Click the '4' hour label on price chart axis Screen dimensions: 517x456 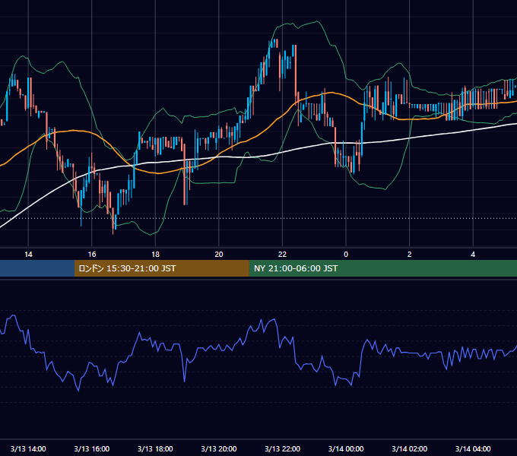(473, 255)
